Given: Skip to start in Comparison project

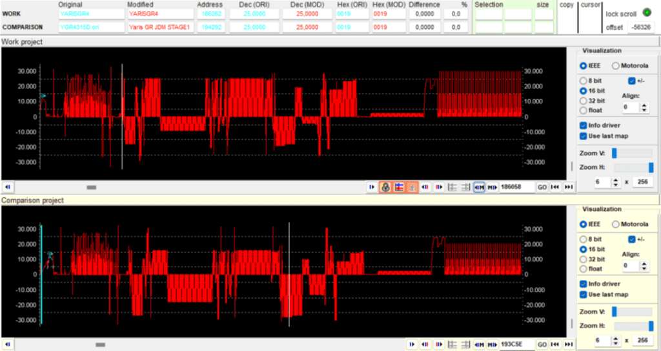Looking at the screenshot, I should [555, 345].
